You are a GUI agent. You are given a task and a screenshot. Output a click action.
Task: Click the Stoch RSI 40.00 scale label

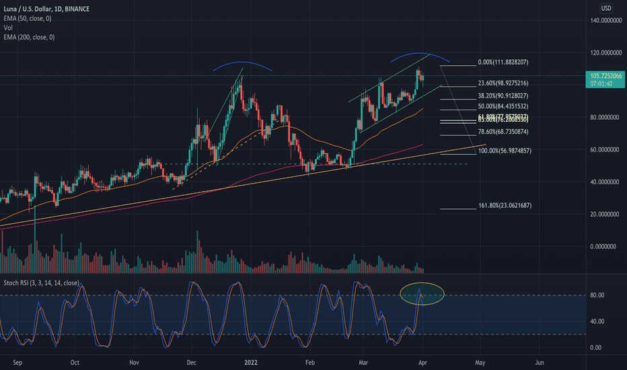(x=597, y=322)
